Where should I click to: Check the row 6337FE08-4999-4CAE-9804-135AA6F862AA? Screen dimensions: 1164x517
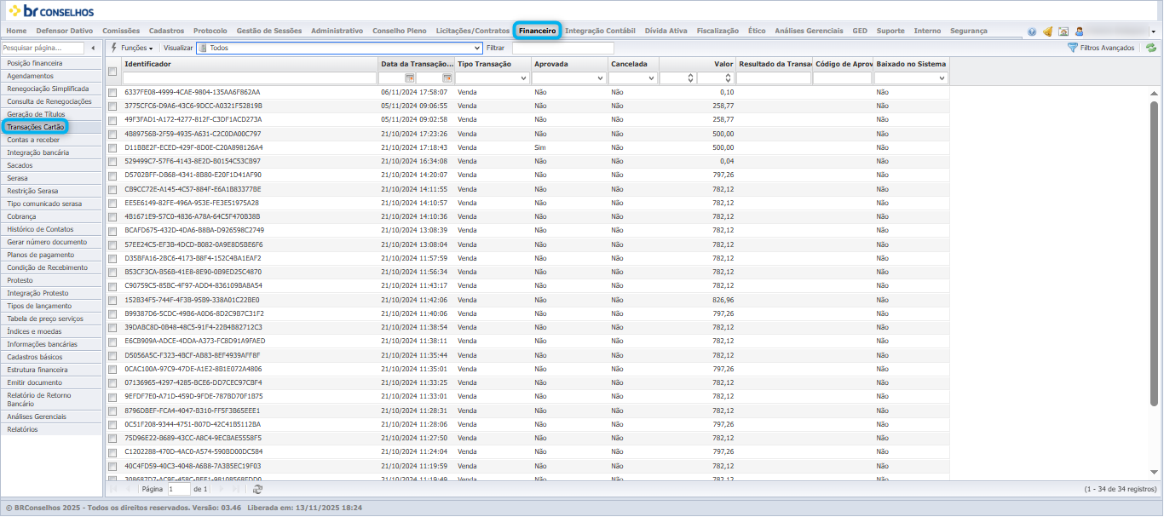[112, 92]
